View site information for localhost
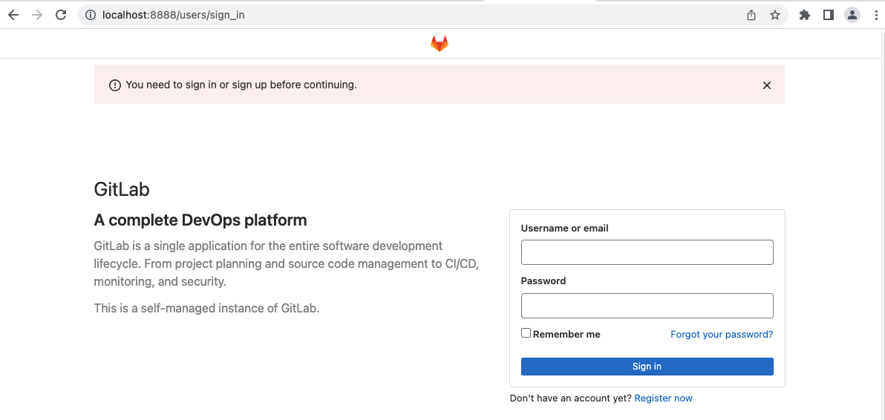 pyautogui.click(x=91, y=15)
